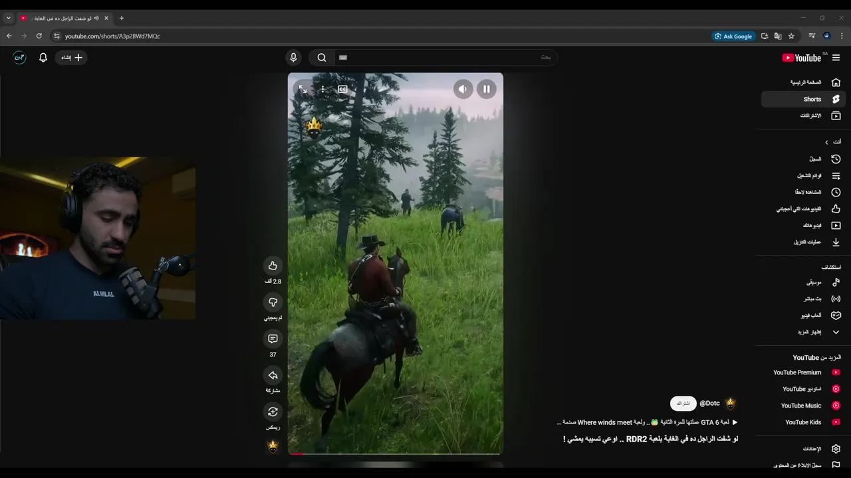Dislike this Short

coord(273,302)
